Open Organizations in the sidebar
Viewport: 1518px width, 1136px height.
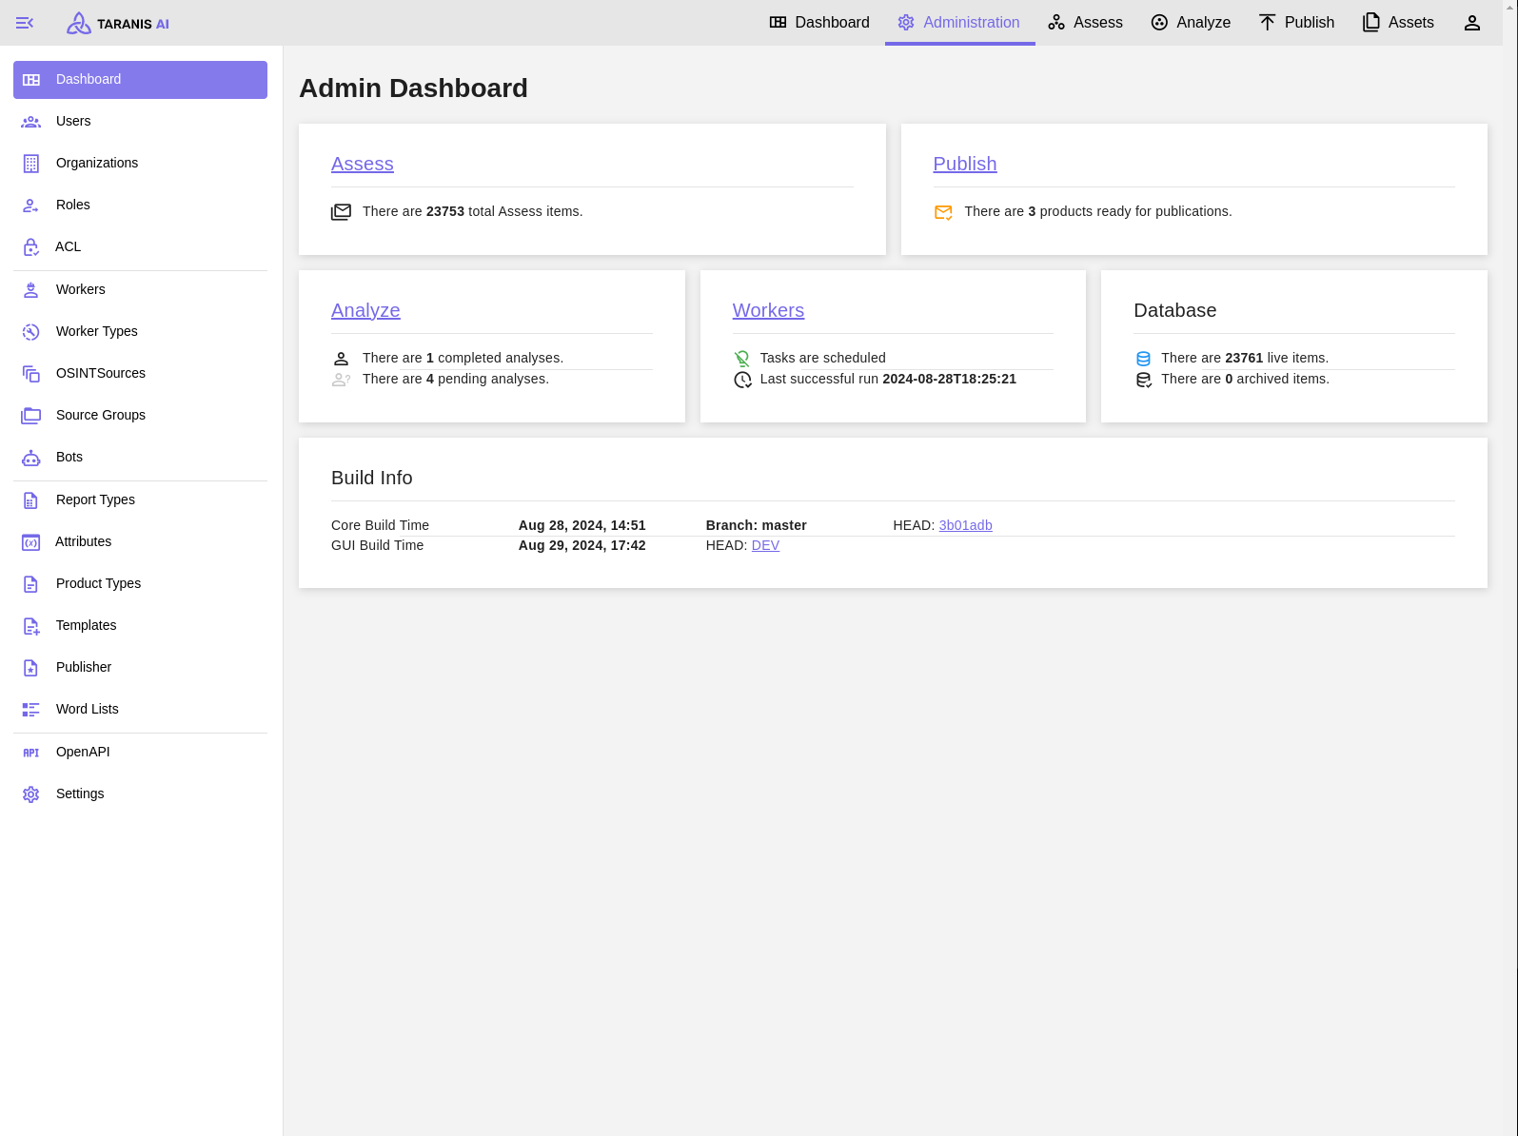(140, 164)
